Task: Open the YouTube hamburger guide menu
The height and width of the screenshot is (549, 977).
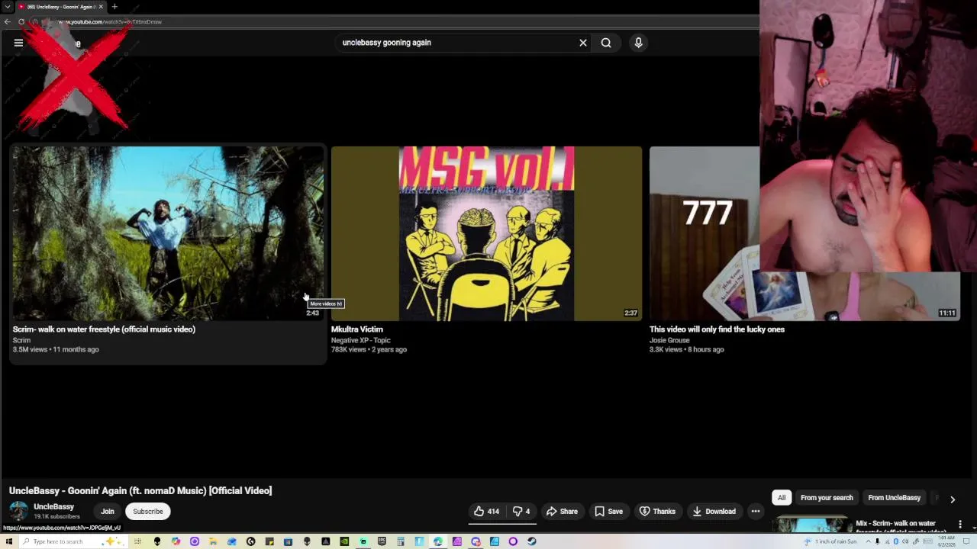Action: coord(18,43)
